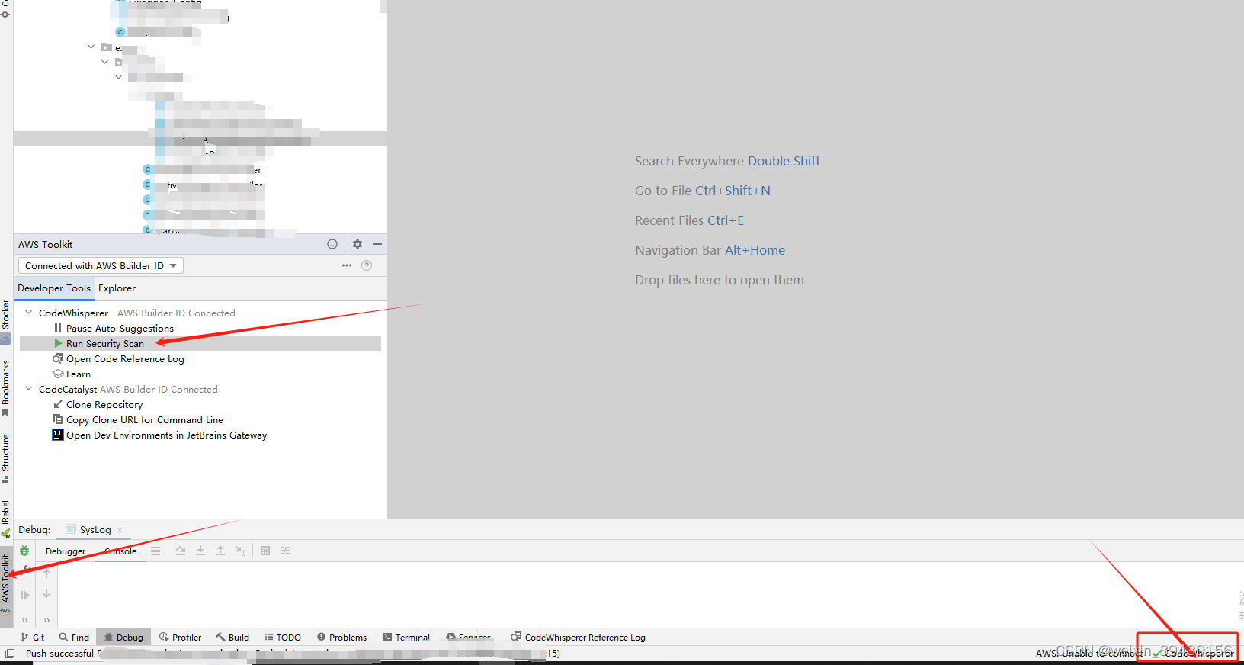
Task: Click the Step Out debug icon
Action: click(220, 551)
